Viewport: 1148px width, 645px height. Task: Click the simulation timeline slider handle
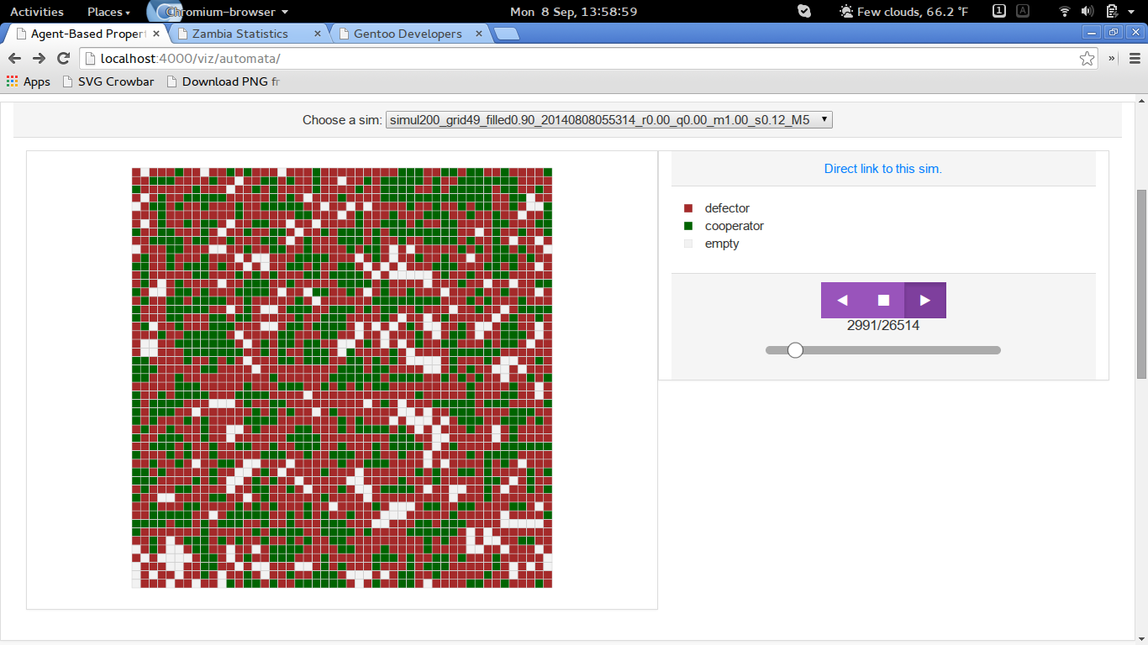coord(795,350)
